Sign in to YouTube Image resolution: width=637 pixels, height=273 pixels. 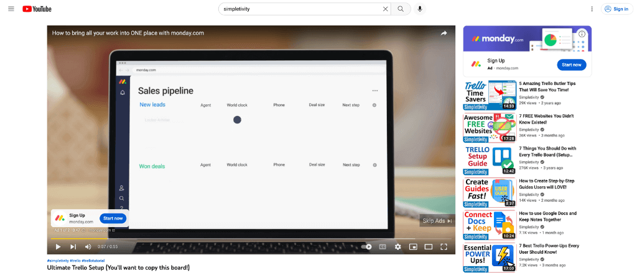tap(616, 9)
